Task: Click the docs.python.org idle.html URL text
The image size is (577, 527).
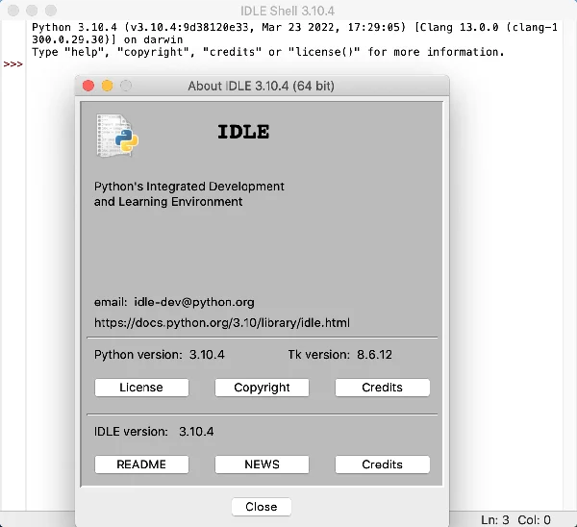Action: tap(222, 323)
